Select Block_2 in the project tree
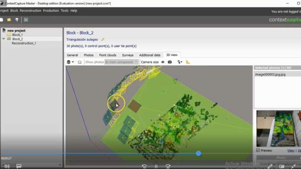 pos(17,39)
